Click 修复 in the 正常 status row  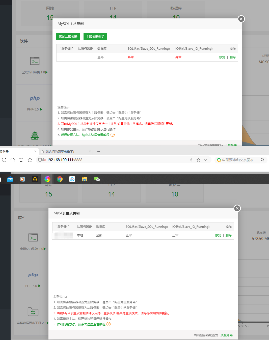coord(218,235)
